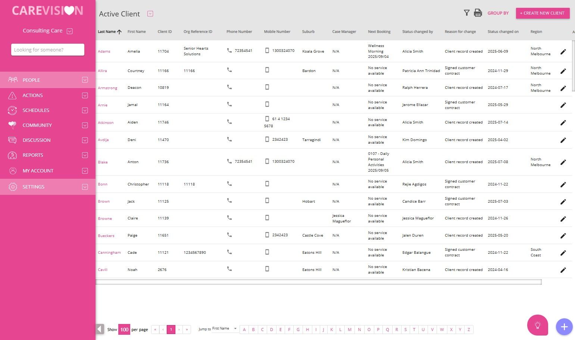575x340 pixels.
Task: Click the Looking for someone search field
Action: 48,50
